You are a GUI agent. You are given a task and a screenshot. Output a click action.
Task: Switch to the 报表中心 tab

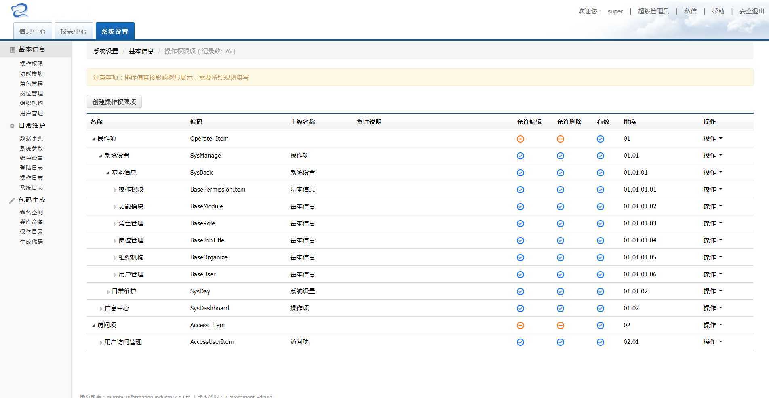point(74,31)
